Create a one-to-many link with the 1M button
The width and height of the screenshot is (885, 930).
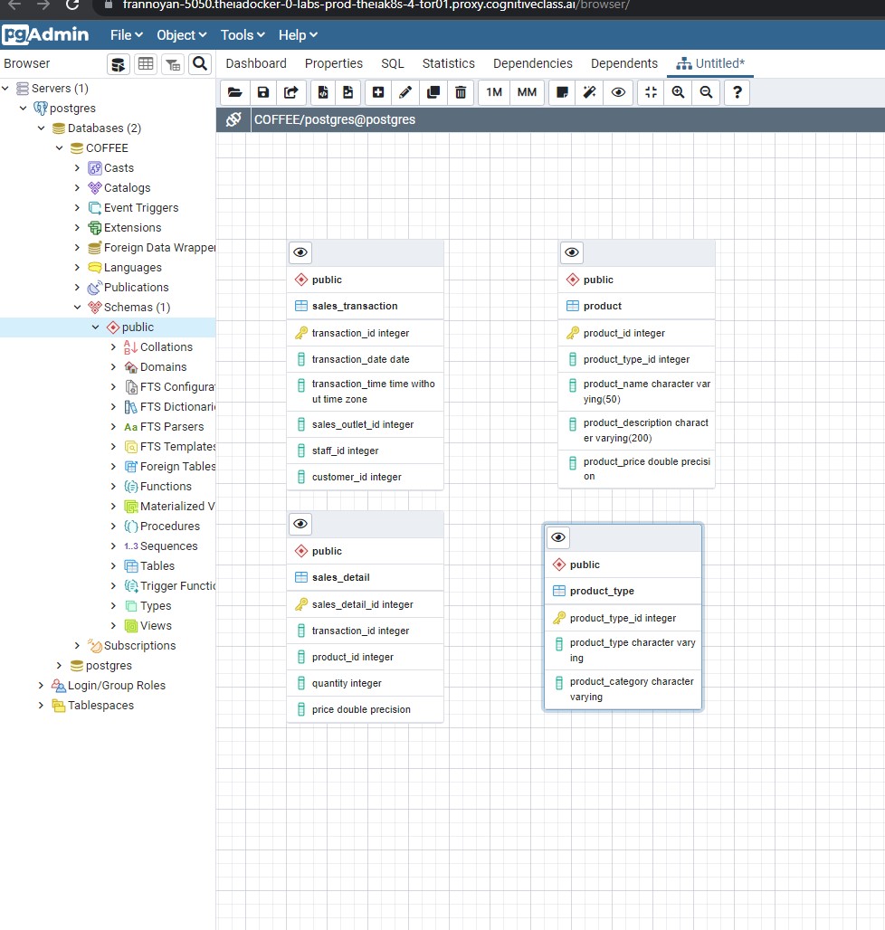pyautogui.click(x=494, y=92)
